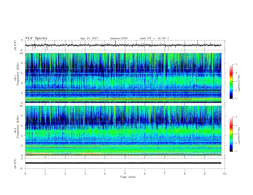This screenshot has height=195, width=253.
Task: Click inside the ch.2 spectrogram panel
Action: (x=123, y=131)
